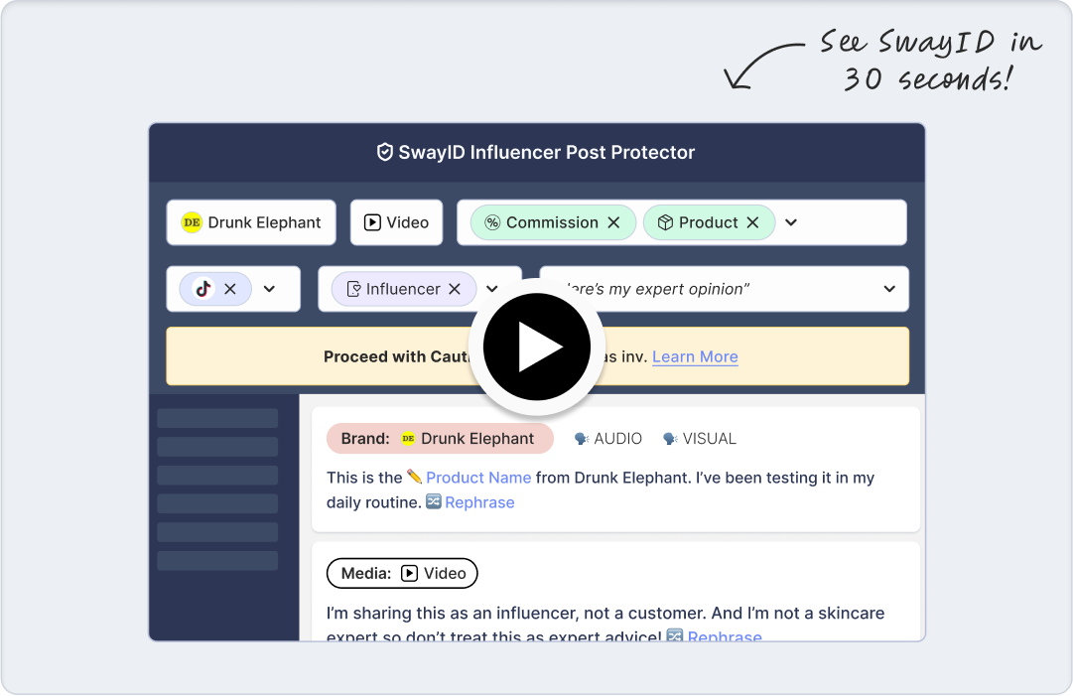Click the Commission tag label
Viewport: 1073px width, 696px height.
pos(552,222)
